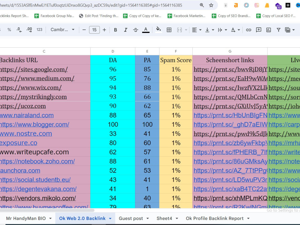Click the merge cells icon
Screen dimensions: 300x225
(x=179, y=30)
